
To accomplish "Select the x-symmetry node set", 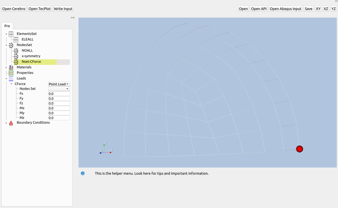I will 31,56.
